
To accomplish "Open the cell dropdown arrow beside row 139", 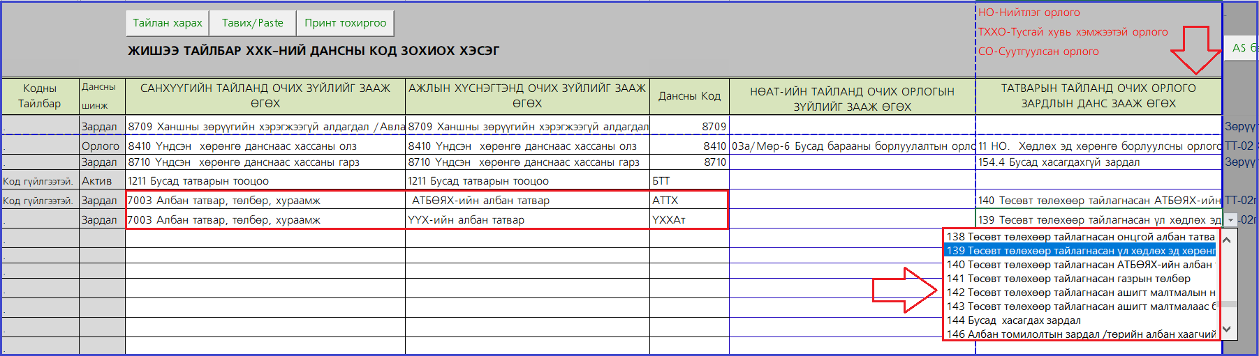I will coord(1230,219).
